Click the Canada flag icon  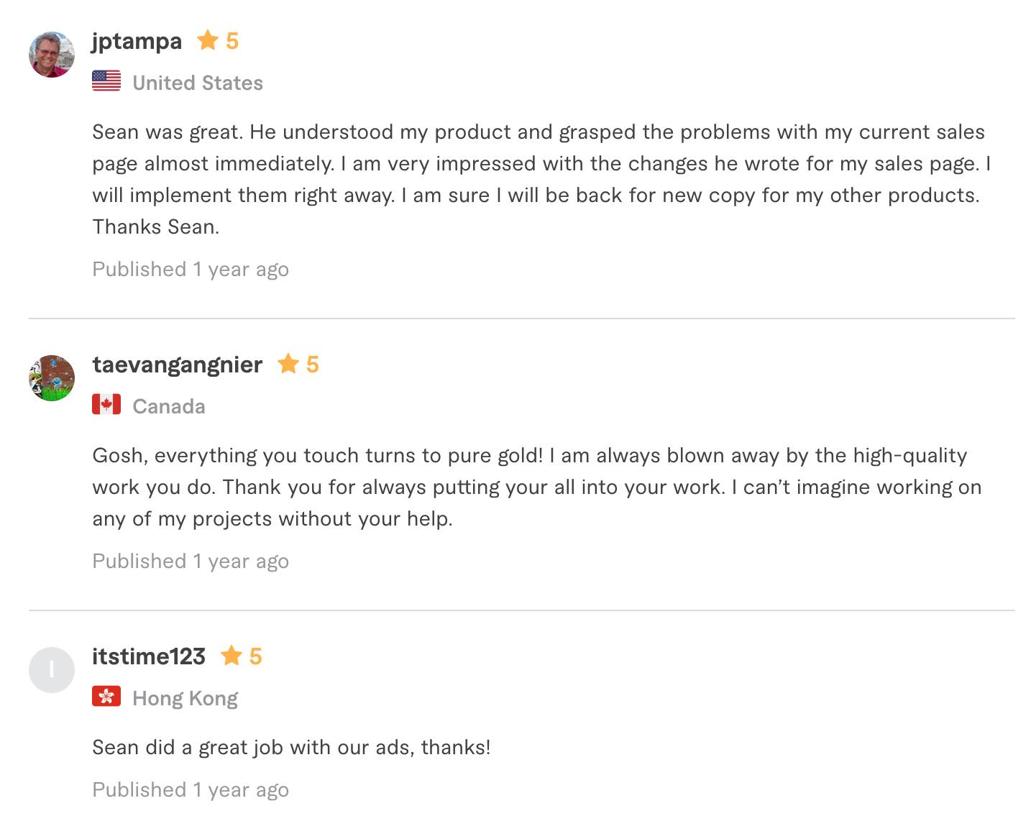(x=106, y=405)
